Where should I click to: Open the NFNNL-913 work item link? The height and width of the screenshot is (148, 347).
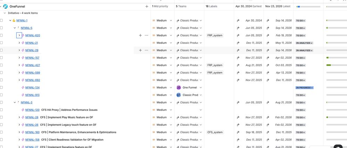click(32, 95)
